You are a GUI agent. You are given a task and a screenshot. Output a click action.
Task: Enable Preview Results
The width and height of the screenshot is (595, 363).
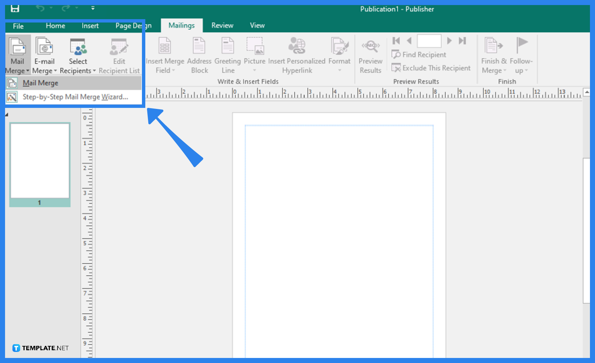[x=370, y=55]
